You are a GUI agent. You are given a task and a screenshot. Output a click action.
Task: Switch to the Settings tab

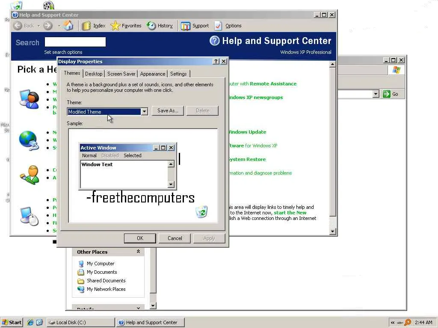pyautogui.click(x=178, y=74)
